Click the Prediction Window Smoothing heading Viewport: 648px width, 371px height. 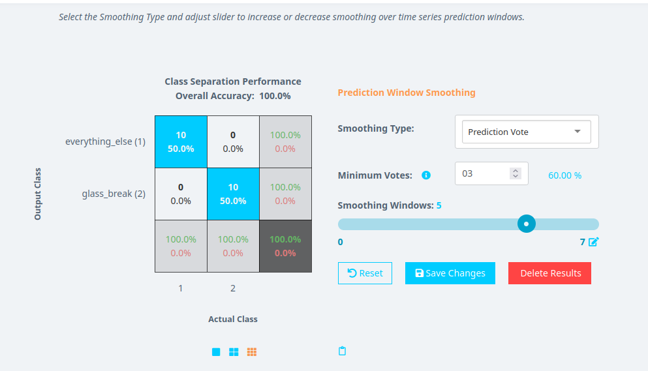pos(407,93)
